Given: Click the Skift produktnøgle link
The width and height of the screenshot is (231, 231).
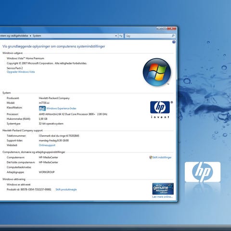Looking at the screenshot, I should 66,190.
